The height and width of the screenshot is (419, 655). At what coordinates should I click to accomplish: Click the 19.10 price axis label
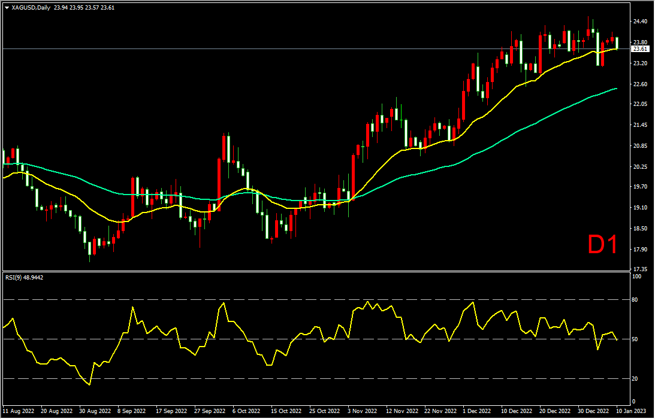[x=641, y=208]
